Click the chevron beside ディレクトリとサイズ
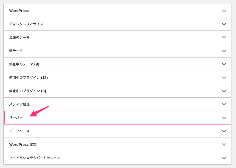The width and height of the screenshot is (236, 168). (x=224, y=24)
